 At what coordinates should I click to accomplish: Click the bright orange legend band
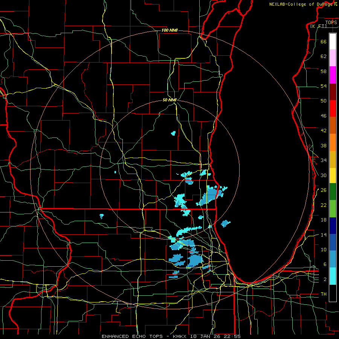click(x=333, y=142)
